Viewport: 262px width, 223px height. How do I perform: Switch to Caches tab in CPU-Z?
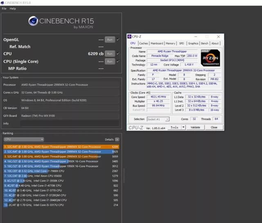point(144,43)
